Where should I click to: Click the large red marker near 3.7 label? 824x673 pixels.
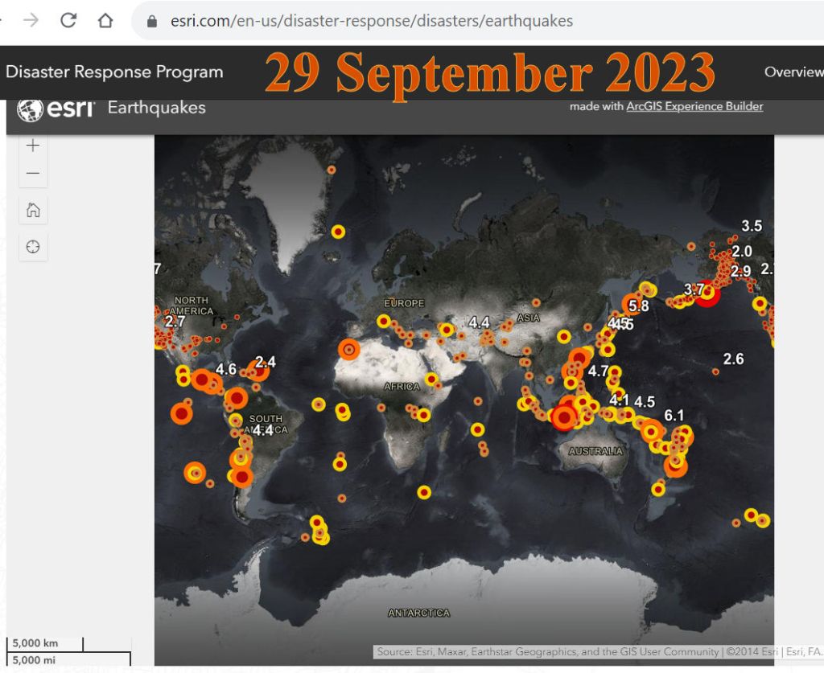pyautogui.click(x=708, y=294)
